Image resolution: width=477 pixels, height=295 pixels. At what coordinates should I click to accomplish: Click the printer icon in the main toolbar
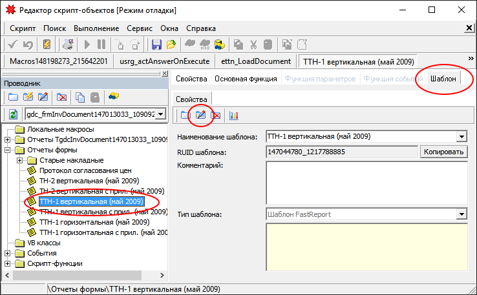(x=67, y=45)
